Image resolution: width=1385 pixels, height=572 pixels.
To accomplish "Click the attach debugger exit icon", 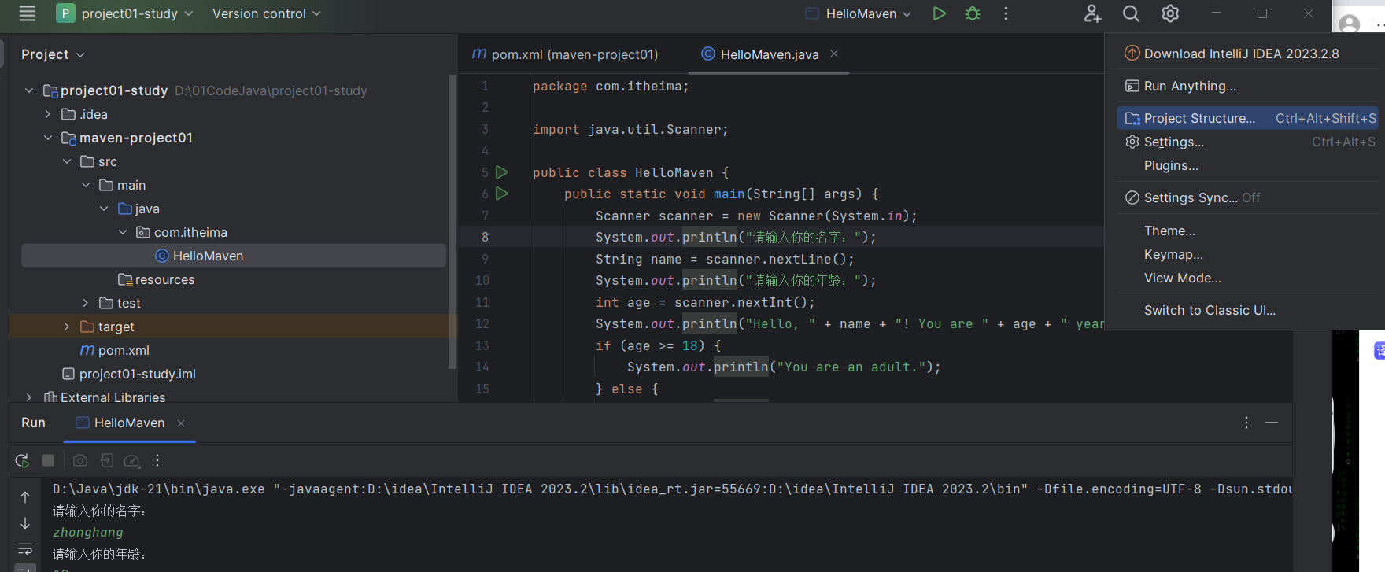I will point(107,460).
